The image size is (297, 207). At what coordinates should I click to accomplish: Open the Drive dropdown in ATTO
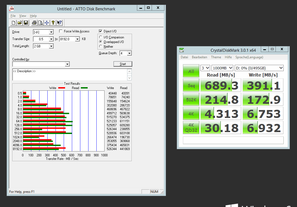51,32
